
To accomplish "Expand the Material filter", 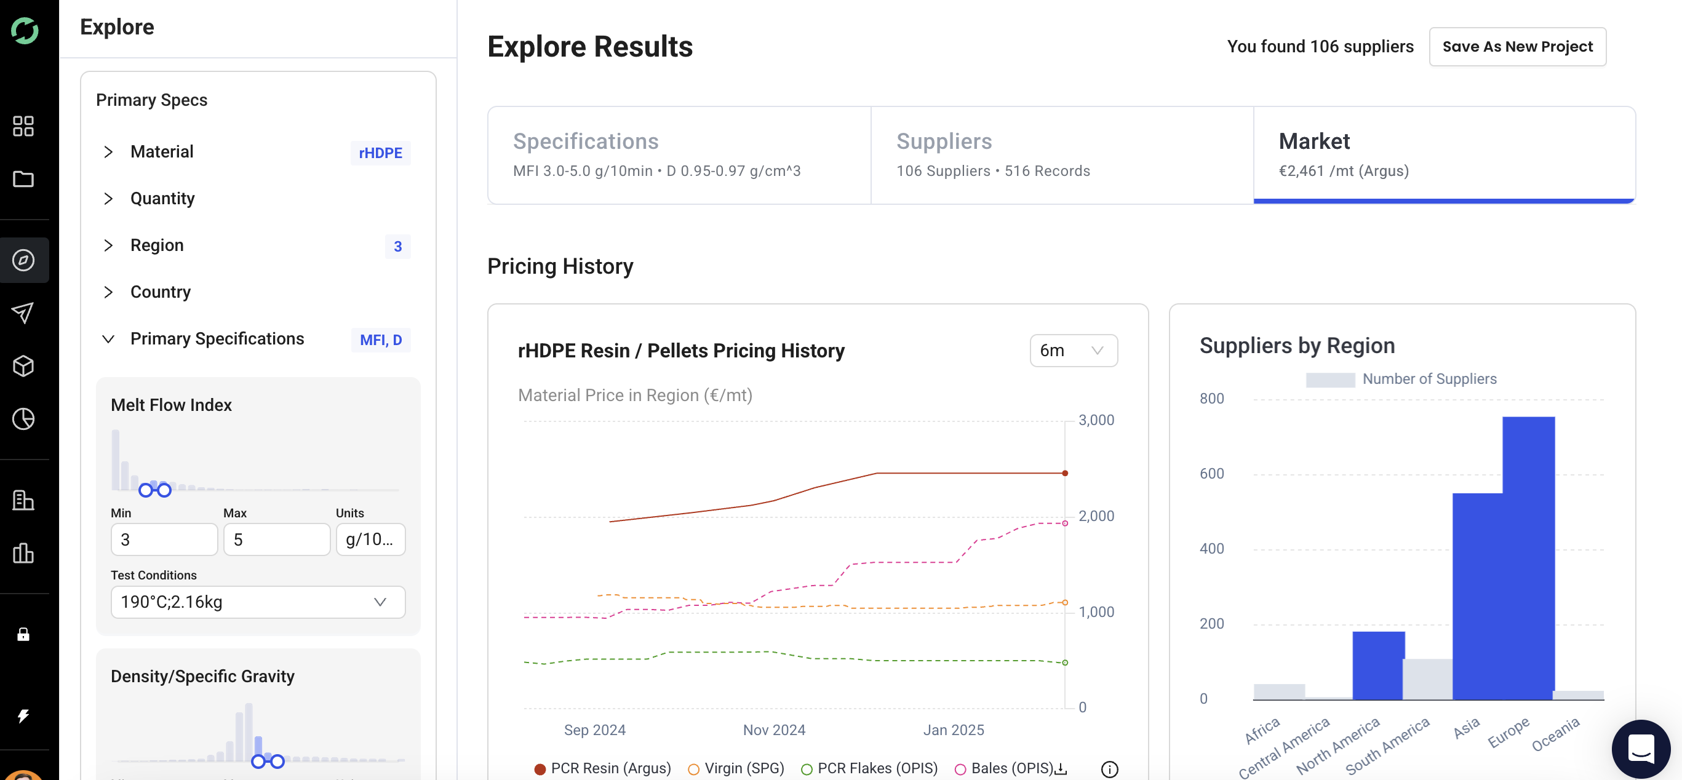I will [109, 152].
